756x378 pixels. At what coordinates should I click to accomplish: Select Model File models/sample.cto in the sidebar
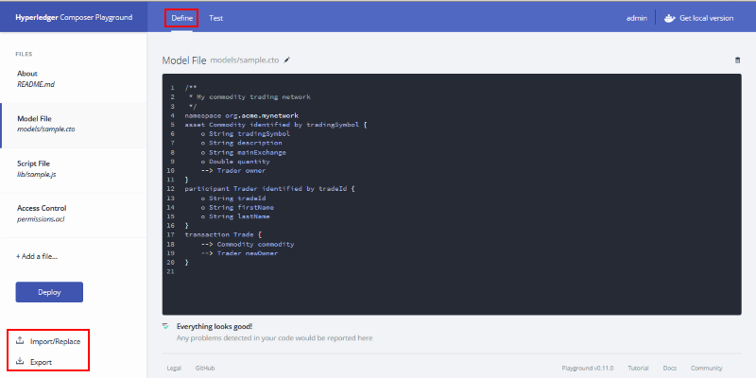pos(74,124)
